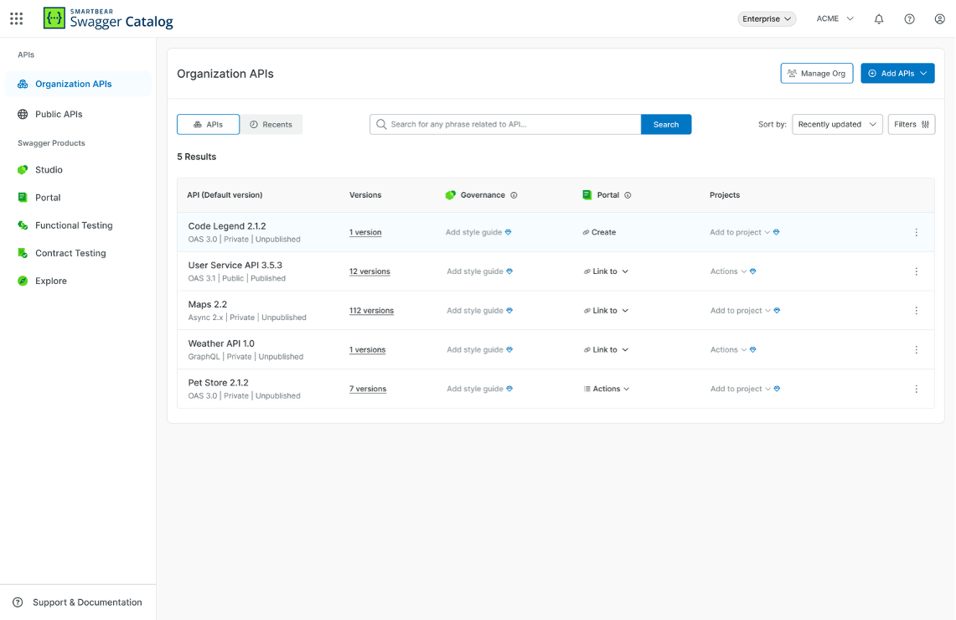Image resolution: width=956 pixels, height=620 pixels.
Task: Open the Weather API 1.0 entry
Action: 221,344
